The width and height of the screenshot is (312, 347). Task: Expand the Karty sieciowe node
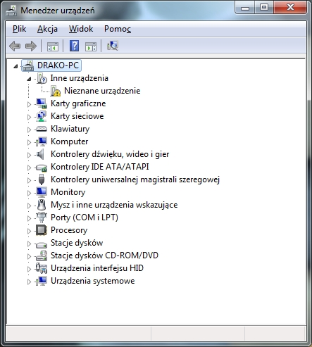point(29,117)
